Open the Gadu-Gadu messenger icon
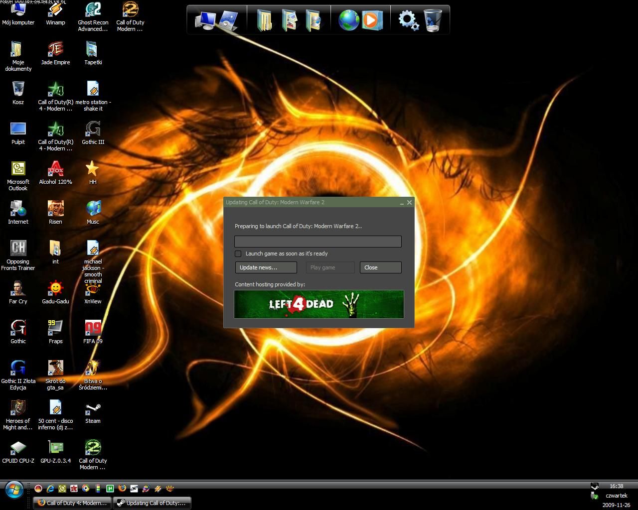The height and width of the screenshot is (510, 638). tap(55, 289)
